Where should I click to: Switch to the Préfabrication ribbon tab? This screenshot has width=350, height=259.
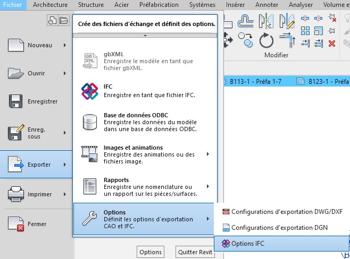(159, 5)
